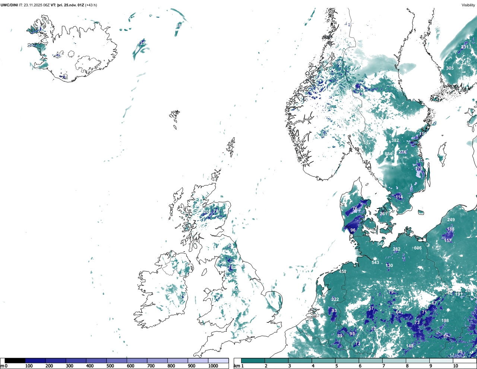The width and height of the screenshot is (477, 369).
Task: Click the '114' value in southern Sweden
Action: pyautogui.click(x=399, y=197)
